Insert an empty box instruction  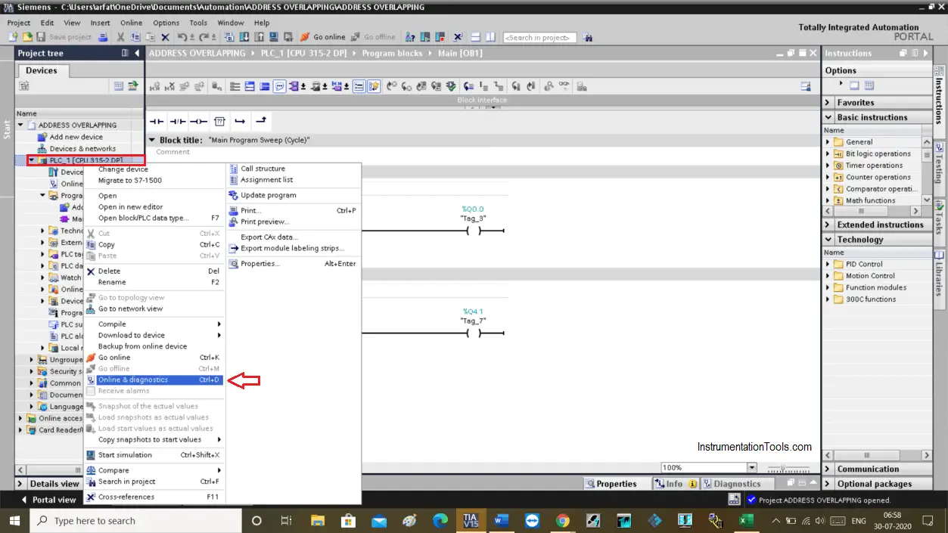(219, 121)
